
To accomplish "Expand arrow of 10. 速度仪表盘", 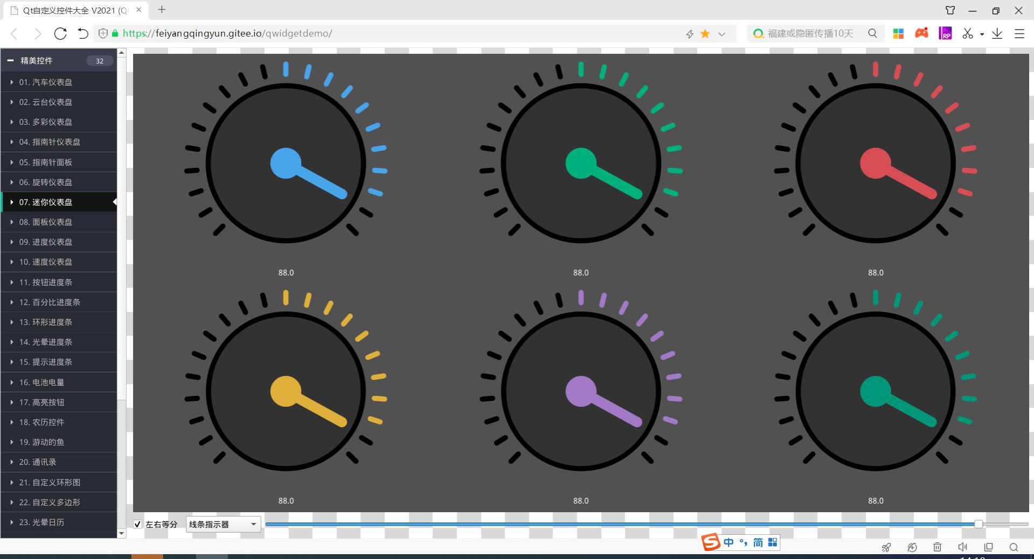I will 12,262.
